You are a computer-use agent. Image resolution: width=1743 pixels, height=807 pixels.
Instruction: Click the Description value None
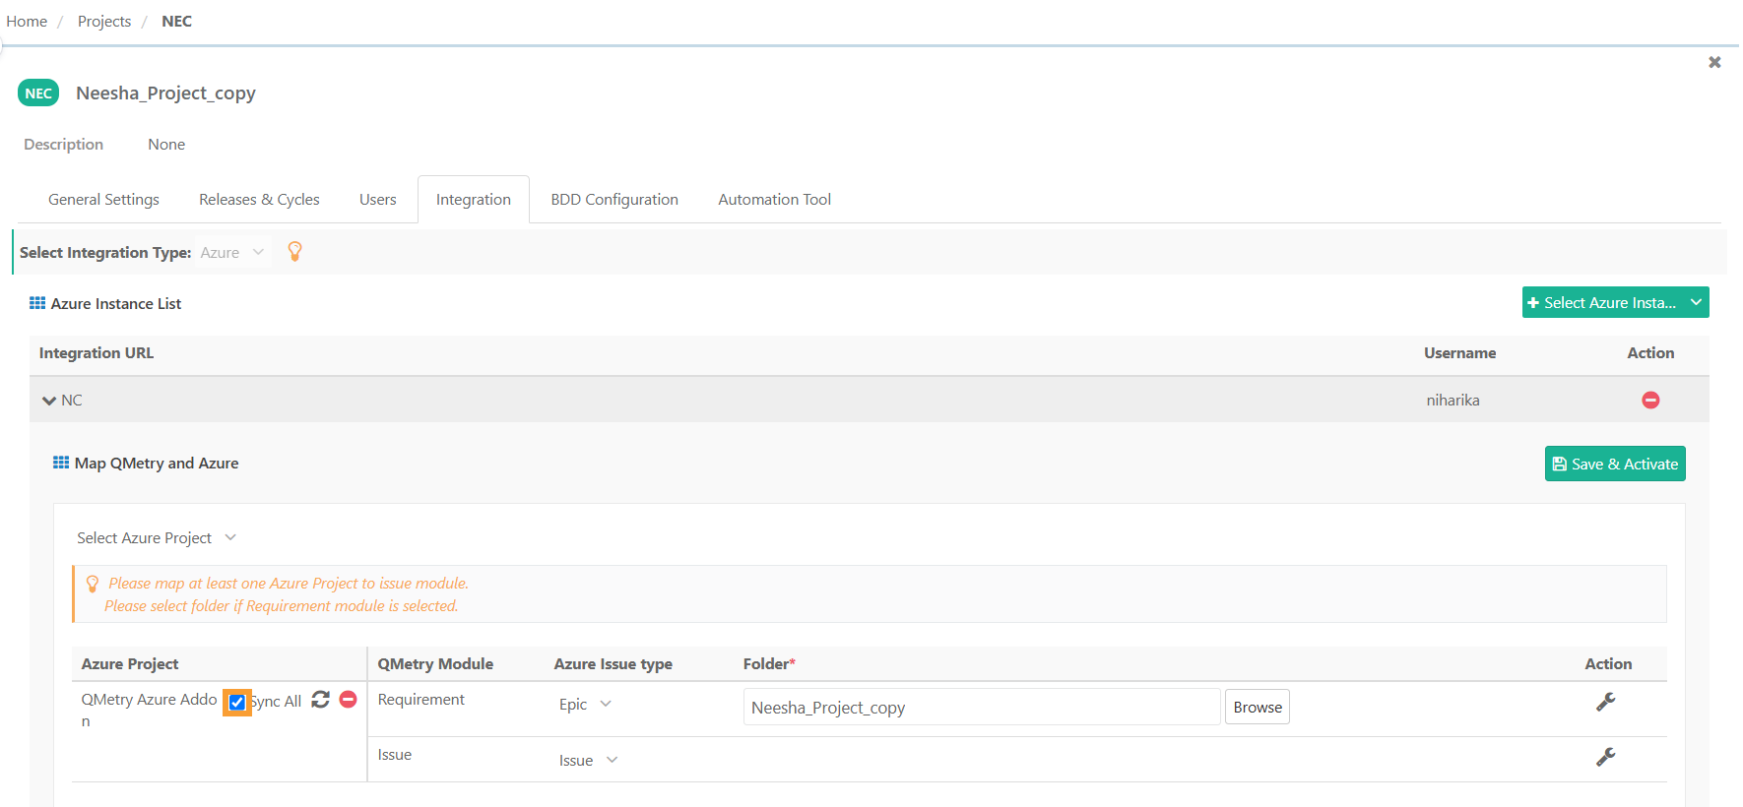point(166,145)
